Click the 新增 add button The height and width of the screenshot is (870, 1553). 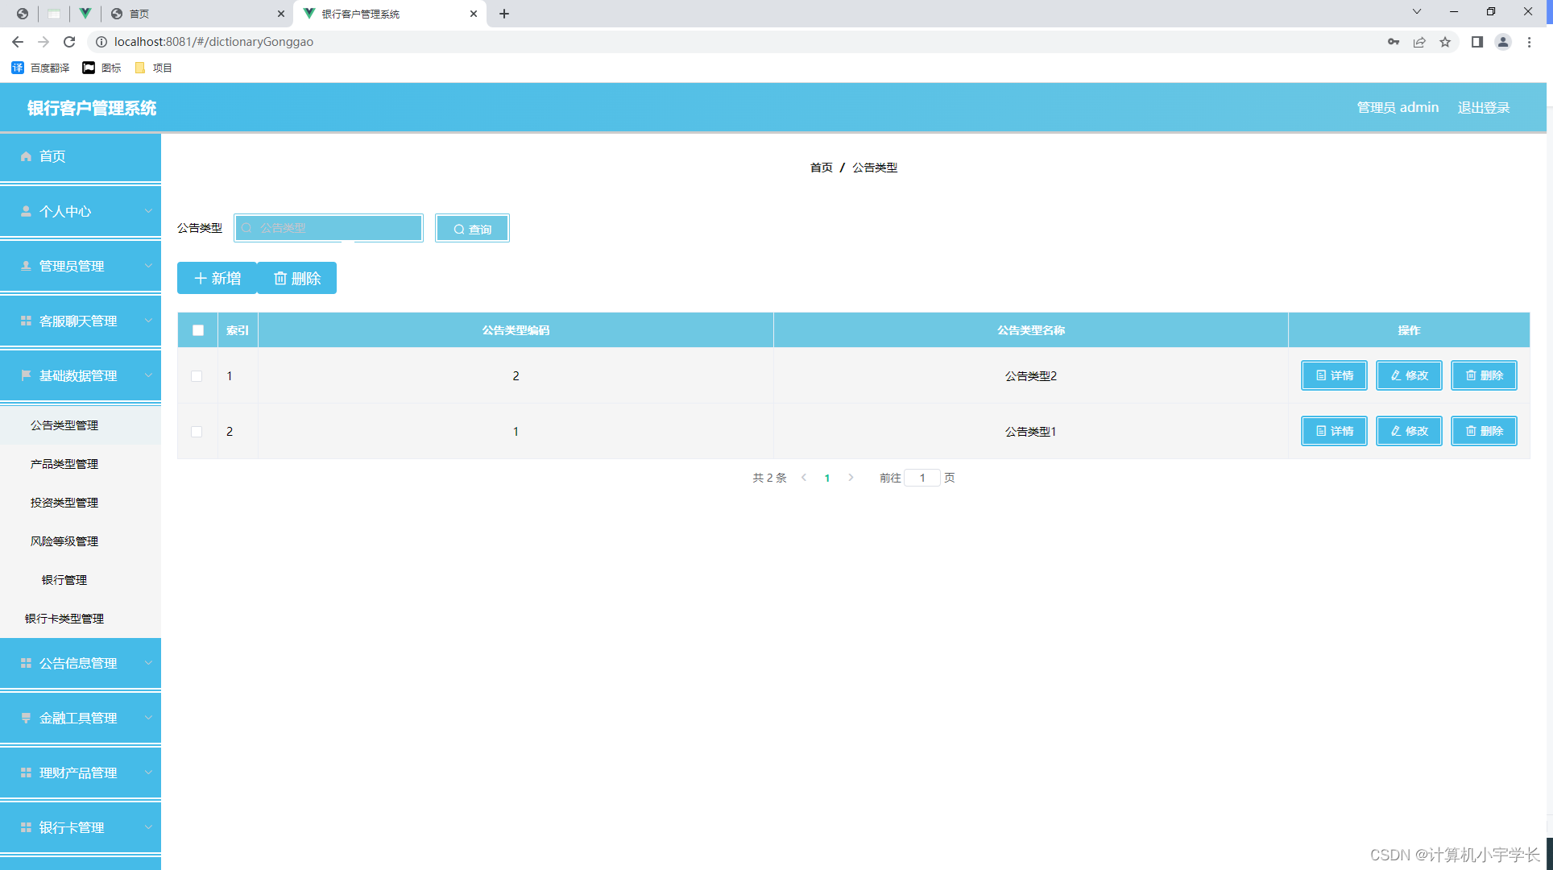click(217, 278)
